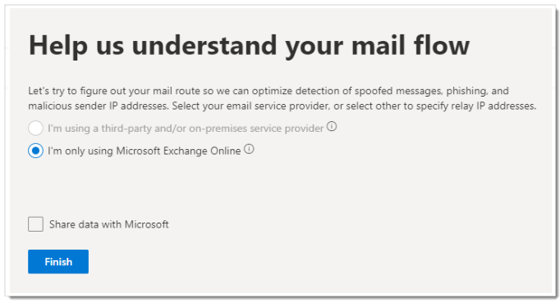
Task: Click the words "mail flow" in the title
Action: click(411, 45)
